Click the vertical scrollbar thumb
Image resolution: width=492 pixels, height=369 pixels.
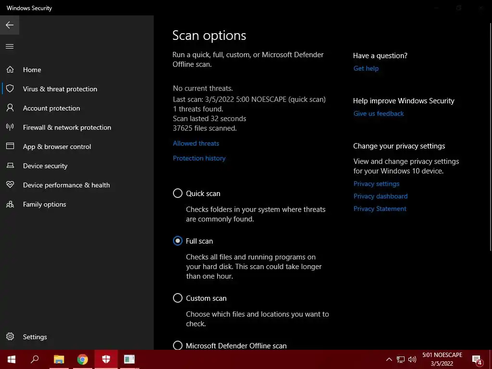pos(491,136)
